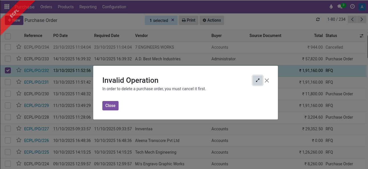Tick the checkbox for ECPL/PO/233
The height and width of the screenshot is (169, 368).
click(8, 59)
